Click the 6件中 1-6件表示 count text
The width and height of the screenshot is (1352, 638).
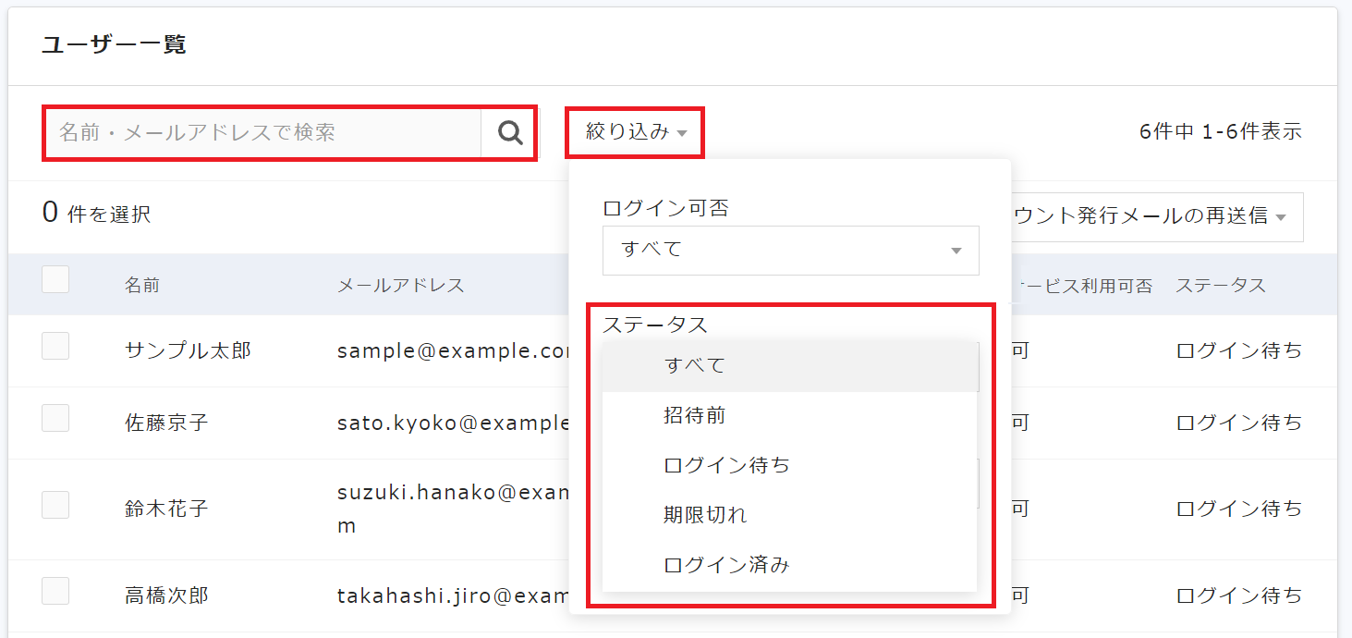1221,132
